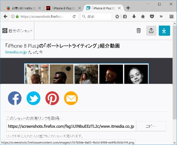Expand more toolbar tools chevron
This screenshot has width=177, height=145.
tap(161, 17)
